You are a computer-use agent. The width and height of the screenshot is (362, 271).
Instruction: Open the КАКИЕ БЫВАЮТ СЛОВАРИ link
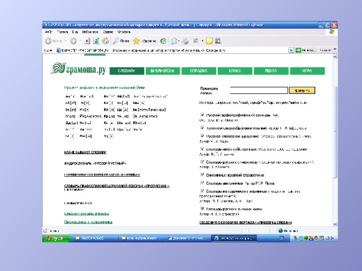click(85, 152)
